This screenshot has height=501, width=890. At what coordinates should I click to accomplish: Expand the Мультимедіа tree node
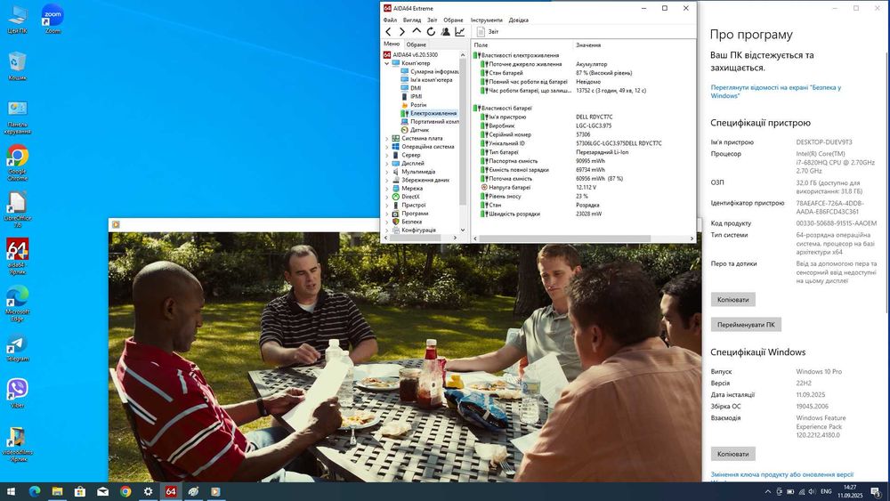coord(386,172)
